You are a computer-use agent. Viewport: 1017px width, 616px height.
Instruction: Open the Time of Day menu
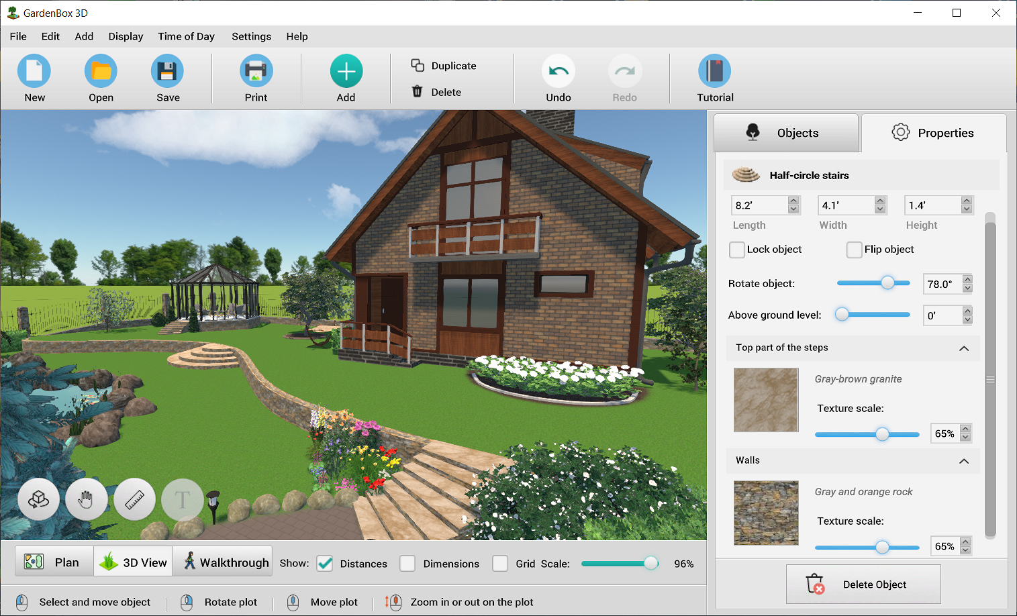coord(186,36)
